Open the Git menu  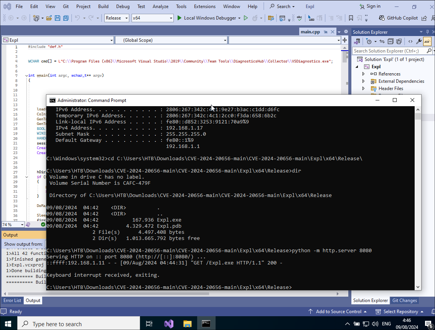point(66,6)
